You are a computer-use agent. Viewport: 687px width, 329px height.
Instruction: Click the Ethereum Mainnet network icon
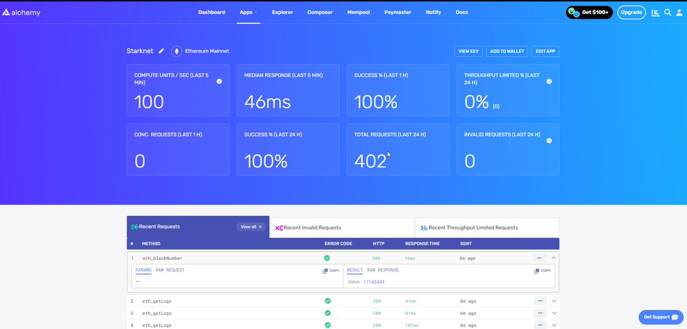point(176,51)
